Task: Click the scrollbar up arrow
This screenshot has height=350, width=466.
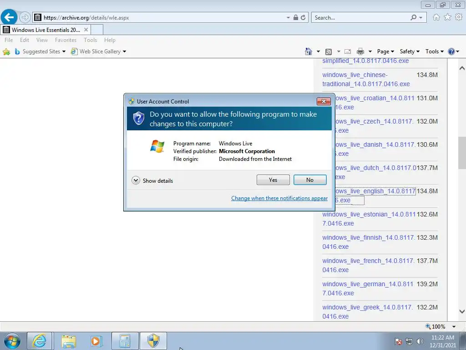Action: click(x=462, y=68)
